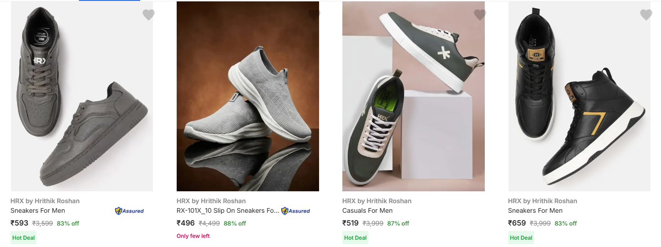Image resolution: width=661 pixels, height=247 pixels.
Task: Click Sneakers For Men title priced at ₹593
Action: pos(38,210)
